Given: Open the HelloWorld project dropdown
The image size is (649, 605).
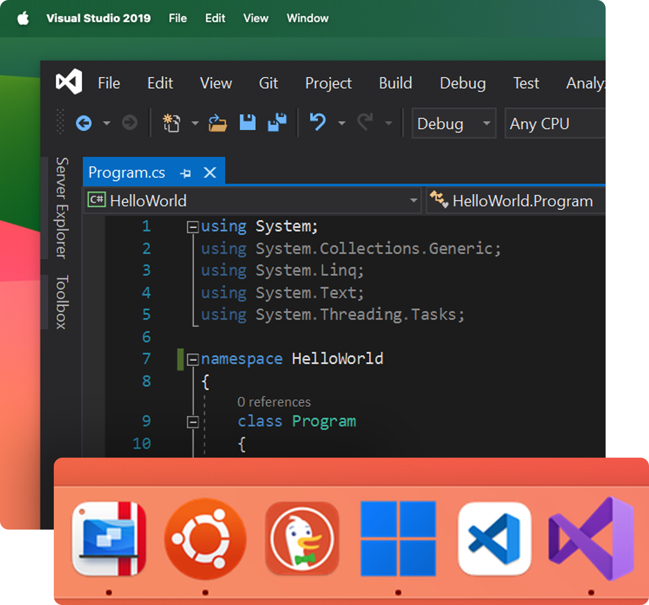Looking at the screenshot, I should click(x=412, y=200).
